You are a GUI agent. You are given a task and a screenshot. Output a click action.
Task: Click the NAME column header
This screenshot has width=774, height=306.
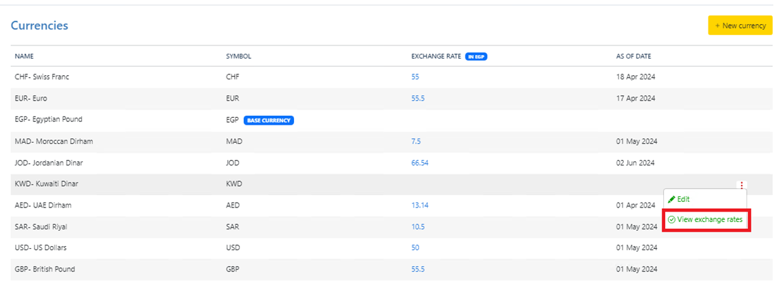pos(24,57)
